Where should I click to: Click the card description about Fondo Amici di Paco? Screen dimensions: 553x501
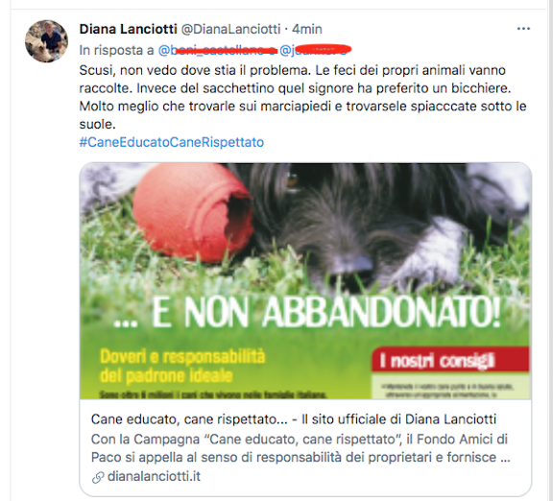point(301,448)
